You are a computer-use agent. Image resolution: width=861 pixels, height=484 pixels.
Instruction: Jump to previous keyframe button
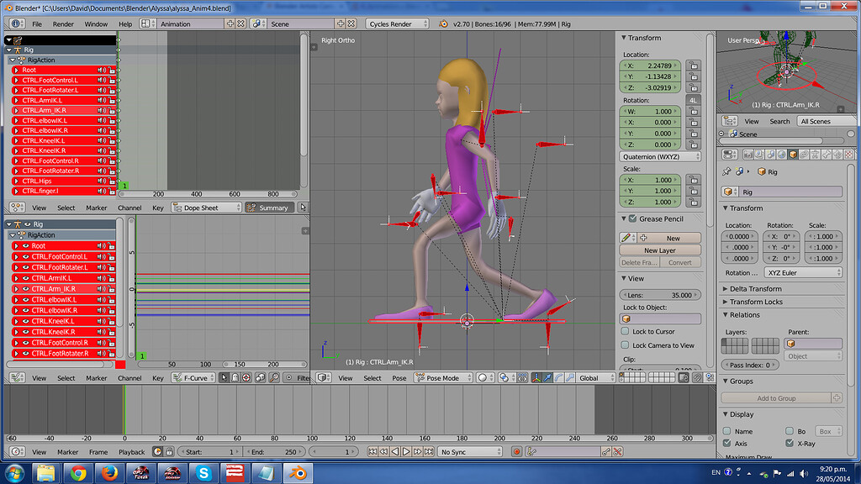[x=383, y=451]
